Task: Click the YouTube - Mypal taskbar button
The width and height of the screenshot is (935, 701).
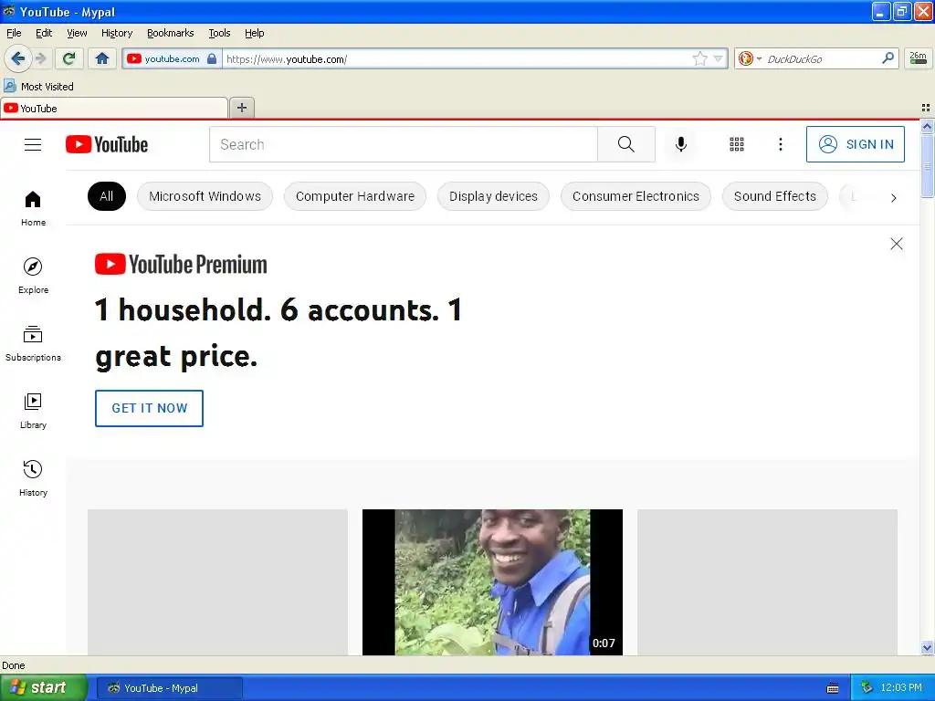Action: pyautogui.click(x=169, y=688)
